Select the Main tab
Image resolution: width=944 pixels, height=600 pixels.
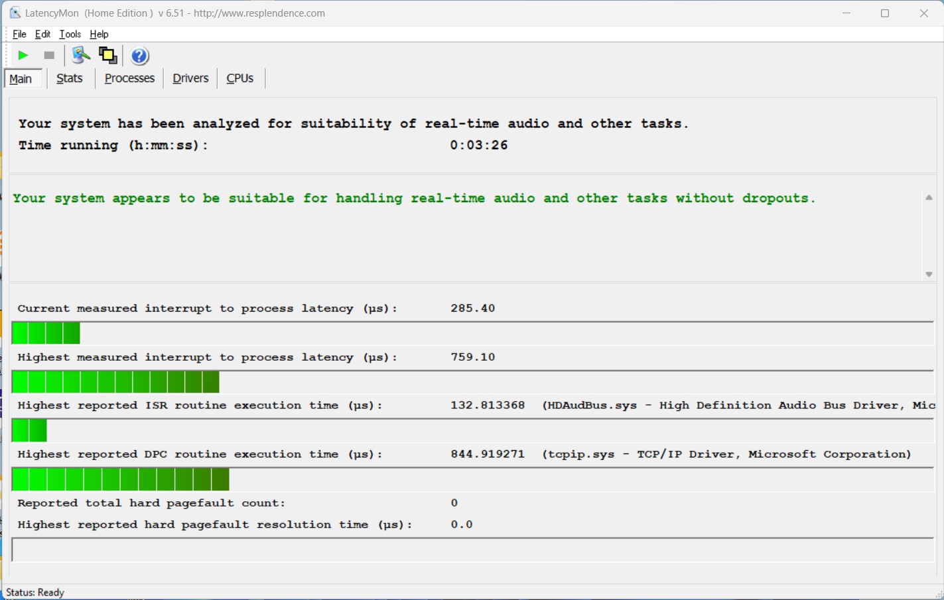(21, 79)
